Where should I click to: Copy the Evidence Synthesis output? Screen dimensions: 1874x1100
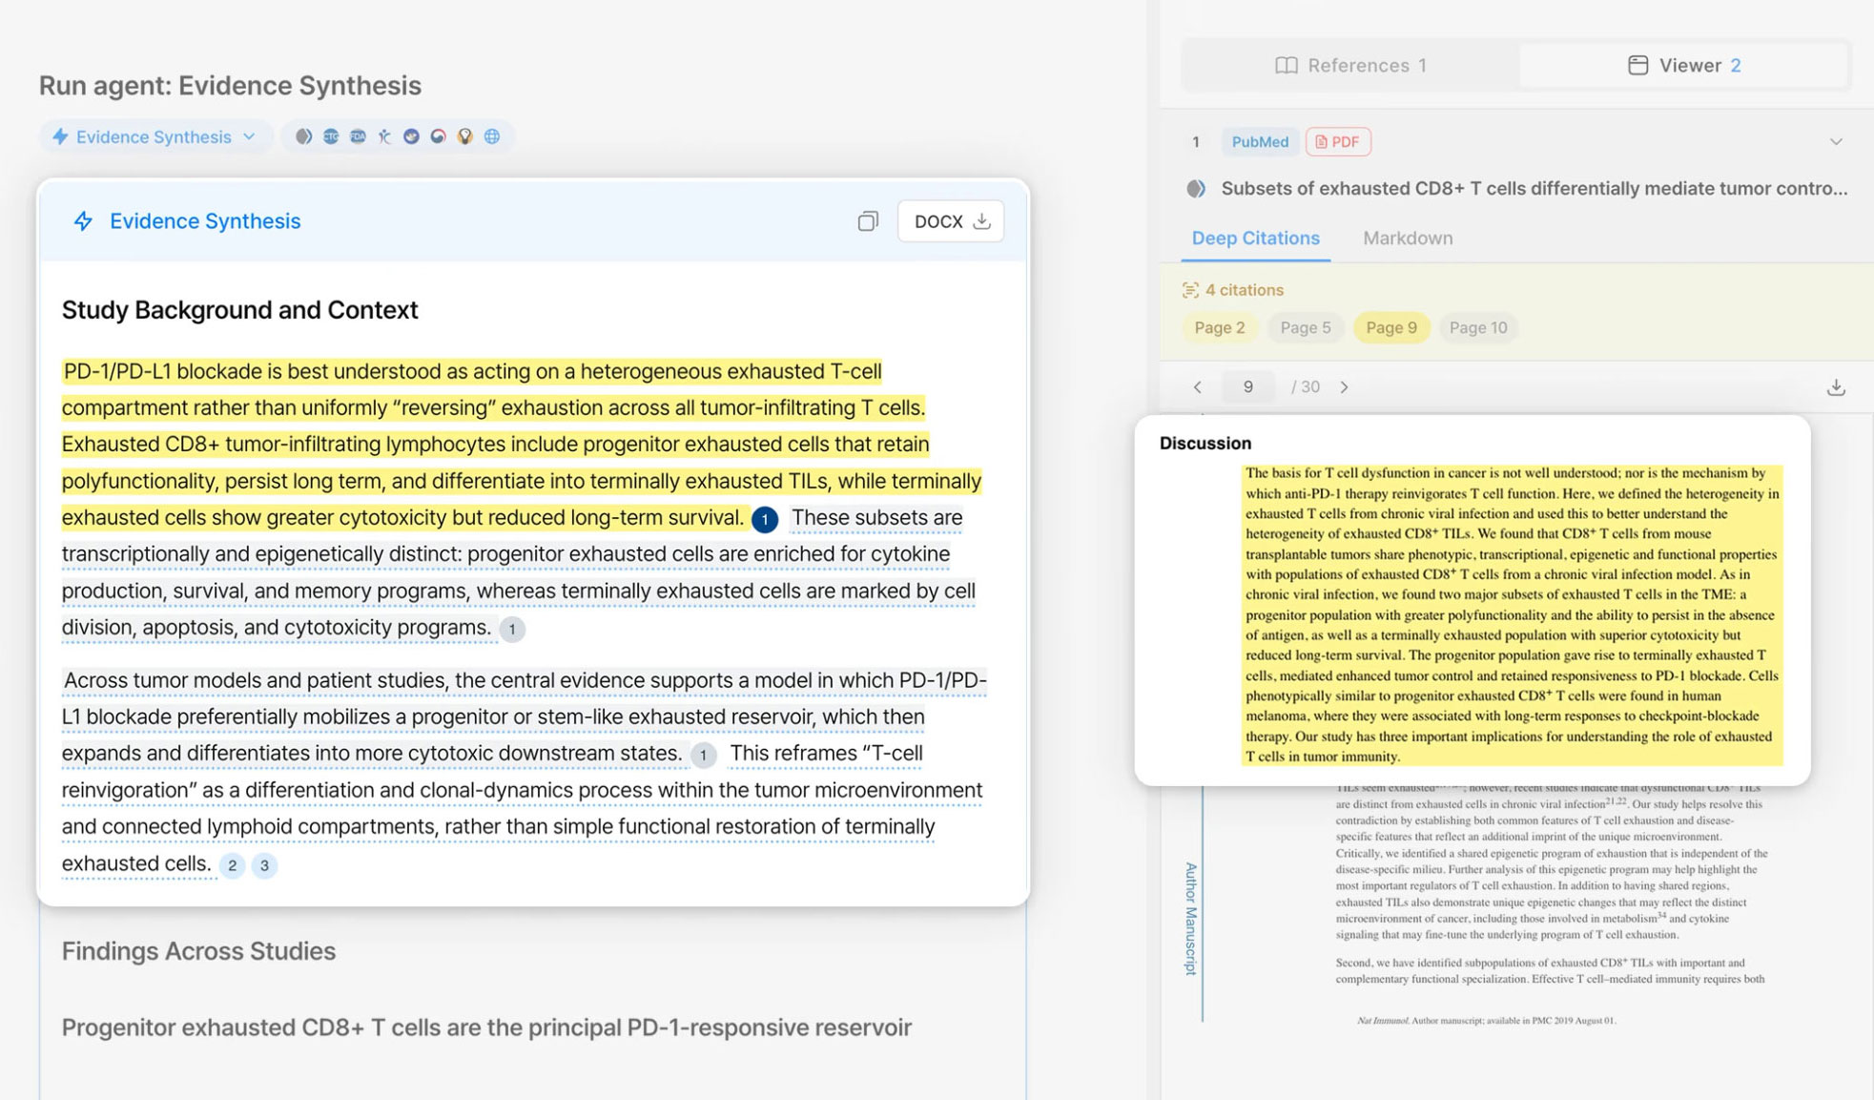pyautogui.click(x=867, y=221)
